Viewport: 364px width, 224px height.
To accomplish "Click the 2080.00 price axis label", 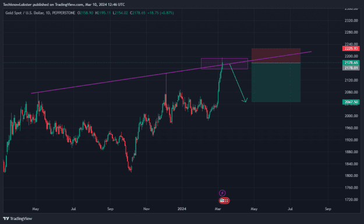I will 351,92.
